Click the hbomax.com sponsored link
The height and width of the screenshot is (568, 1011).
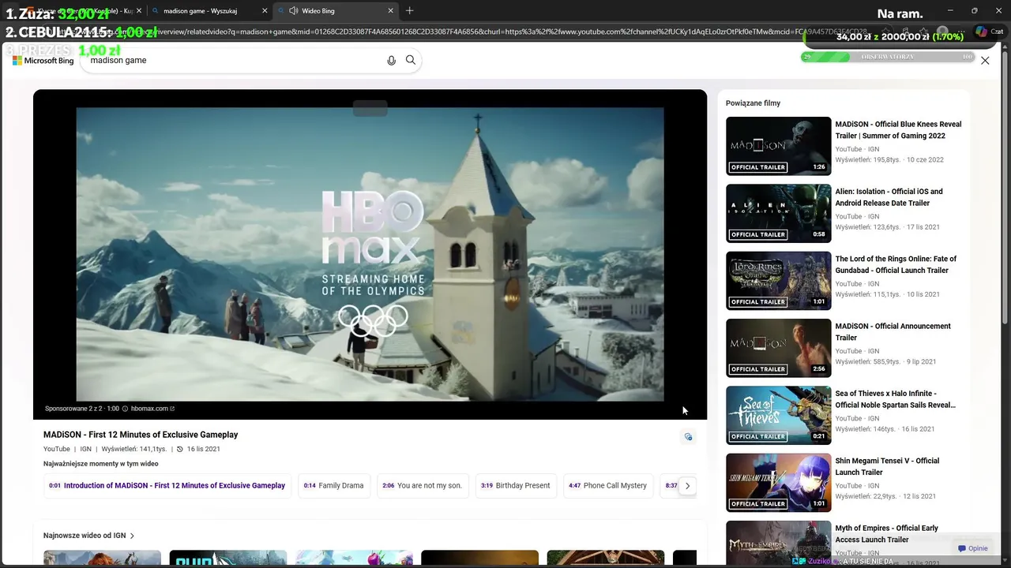(152, 409)
